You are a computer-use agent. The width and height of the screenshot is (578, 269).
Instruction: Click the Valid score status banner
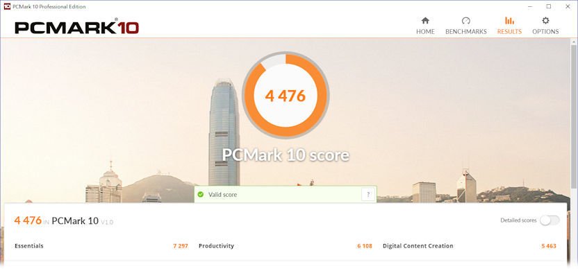286,194
